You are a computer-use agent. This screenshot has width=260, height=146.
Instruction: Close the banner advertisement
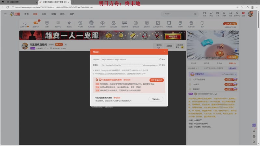click(184, 33)
